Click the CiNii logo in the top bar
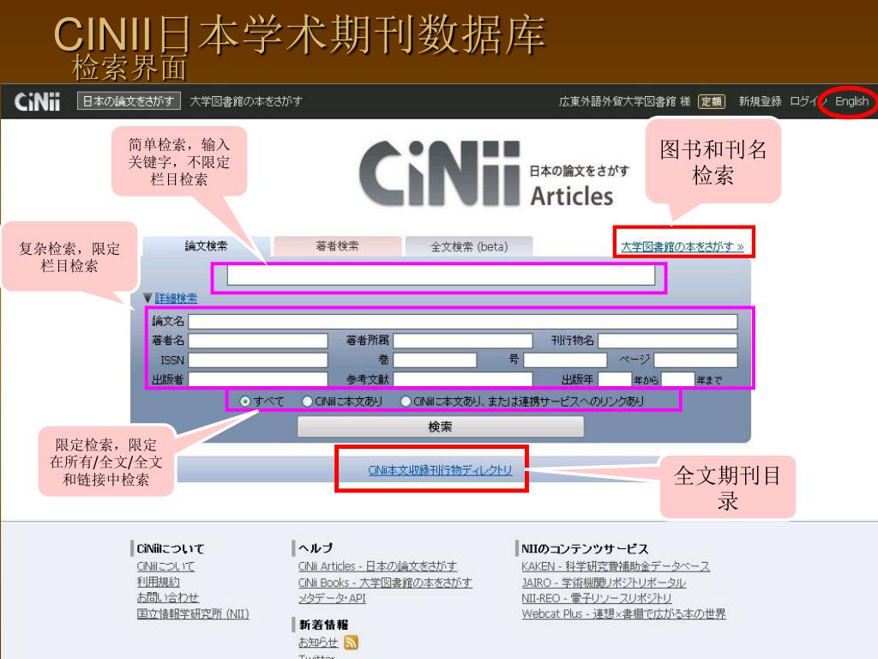This screenshot has height=659, width=878. click(x=37, y=101)
